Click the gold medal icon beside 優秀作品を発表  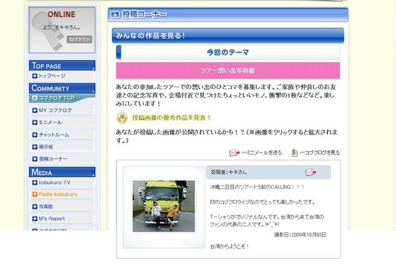coord(122,118)
